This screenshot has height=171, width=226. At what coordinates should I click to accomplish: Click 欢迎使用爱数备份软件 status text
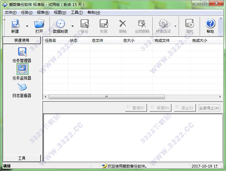tap(127, 166)
